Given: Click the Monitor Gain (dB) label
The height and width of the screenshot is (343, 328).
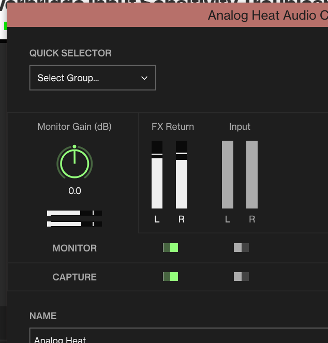Looking at the screenshot, I should [74, 127].
